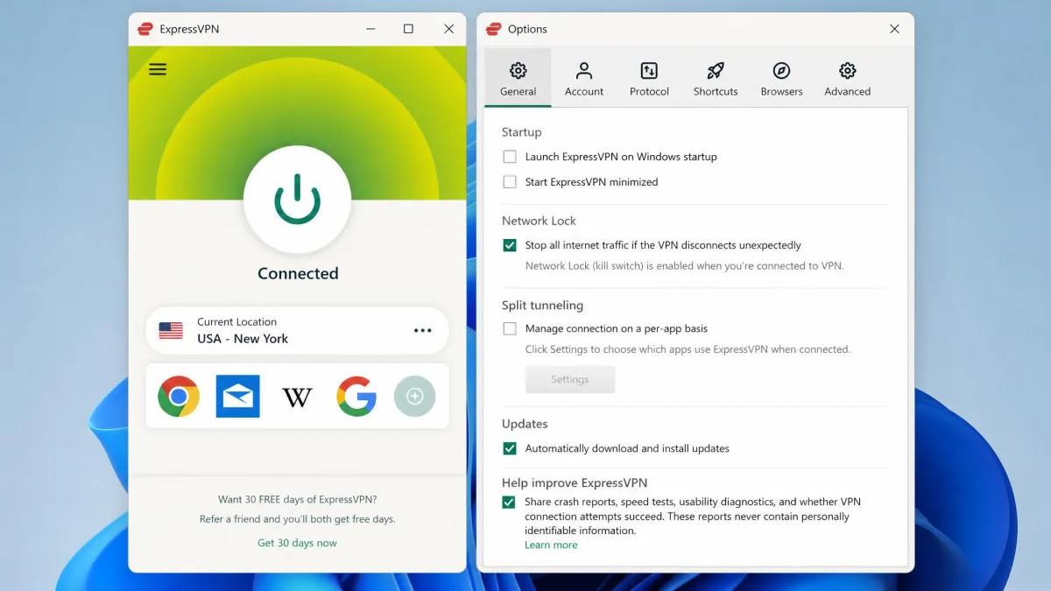1051x591 pixels.
Task: Close the Options window
Action: (894, 29)
